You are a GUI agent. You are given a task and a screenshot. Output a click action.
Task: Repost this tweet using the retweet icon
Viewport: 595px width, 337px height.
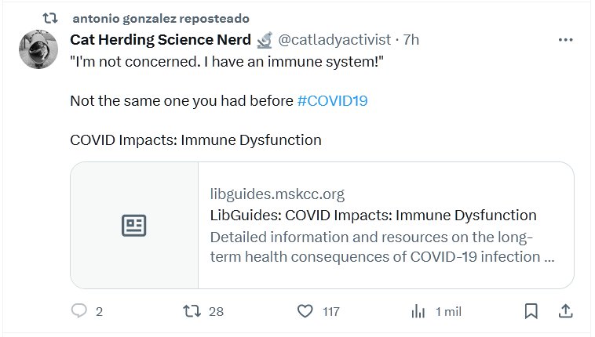tap(192, 311)
